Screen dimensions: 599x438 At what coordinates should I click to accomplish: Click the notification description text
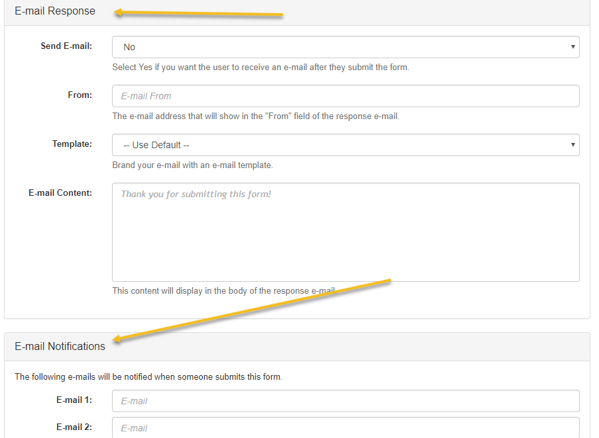[x=148, y=377]
